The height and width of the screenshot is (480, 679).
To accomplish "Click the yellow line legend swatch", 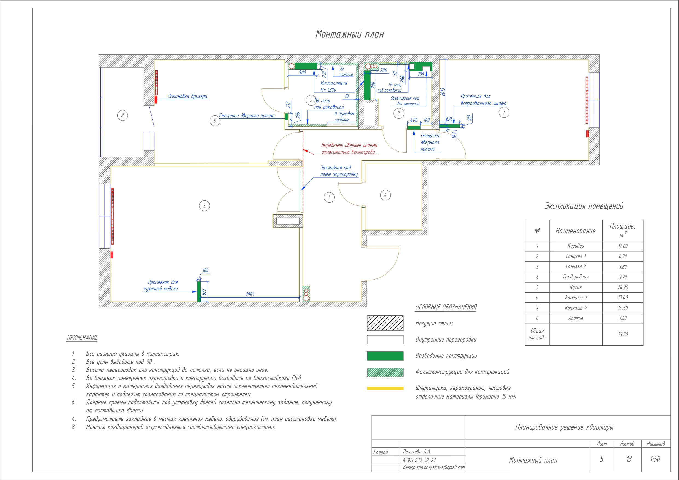I will pos(385,389).
